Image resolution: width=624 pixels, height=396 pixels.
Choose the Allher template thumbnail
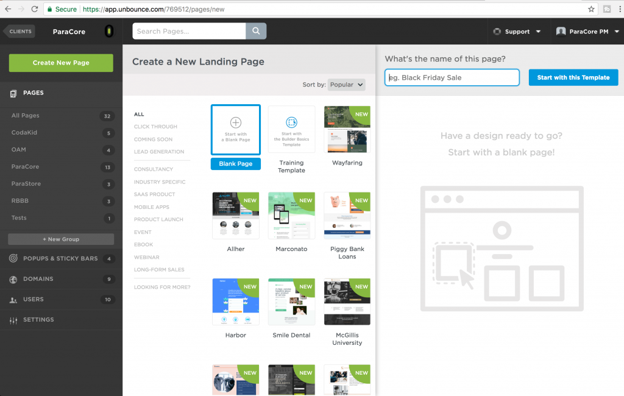236,215
